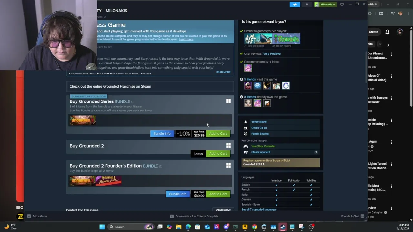Screen dimensions: 413x232
Task: Click Create button in YouTube window
Action: (x=373, y=32)
